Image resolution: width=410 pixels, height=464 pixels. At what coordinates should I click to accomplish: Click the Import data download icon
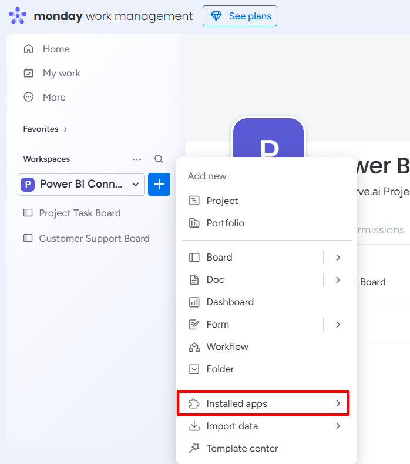pyautogui.click(x=194, y=426)
